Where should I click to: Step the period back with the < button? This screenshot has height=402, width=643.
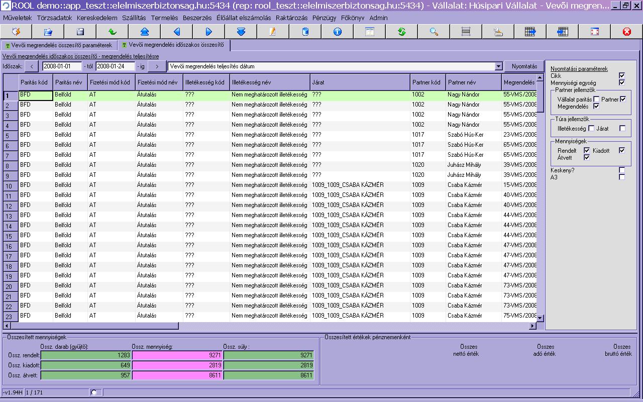(31, 66)
